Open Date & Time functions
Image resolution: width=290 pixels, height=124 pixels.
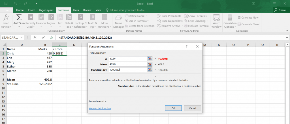point(69,21)
